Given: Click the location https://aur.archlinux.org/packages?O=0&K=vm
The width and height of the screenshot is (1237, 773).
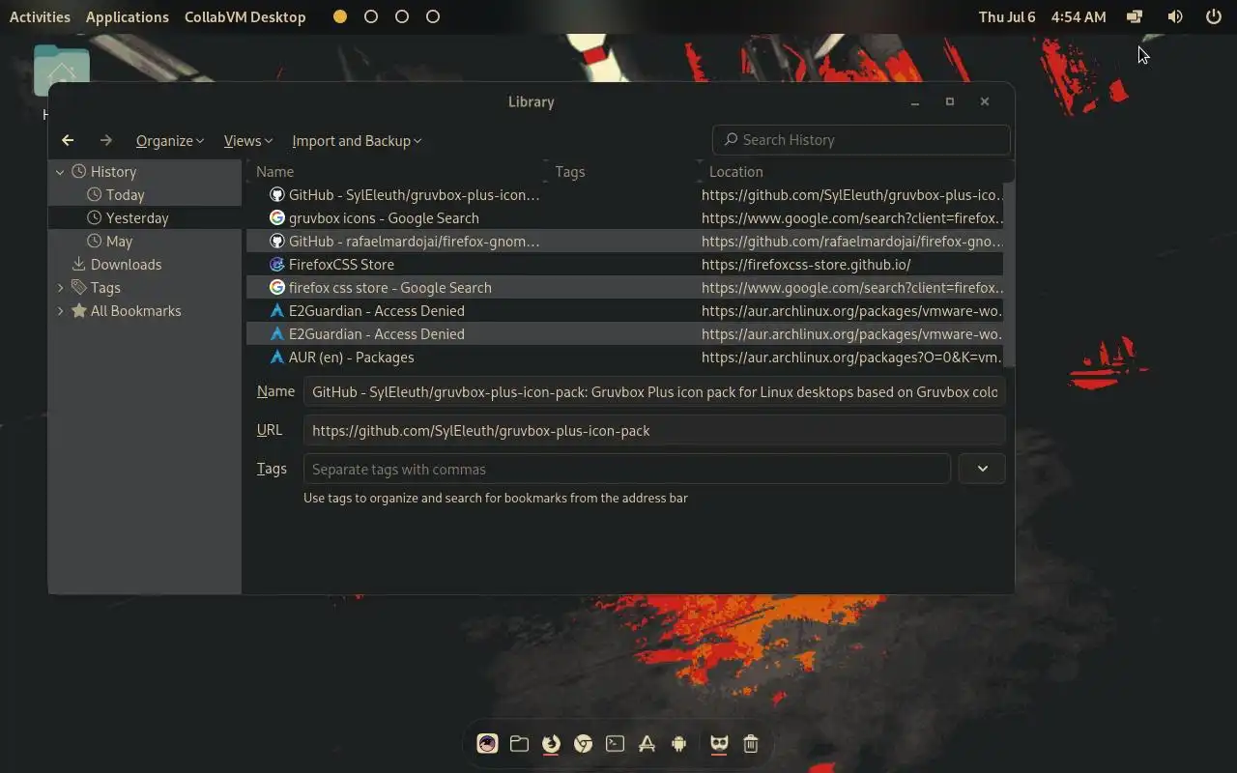Looking at the screenshot, I should pos(851,357).
